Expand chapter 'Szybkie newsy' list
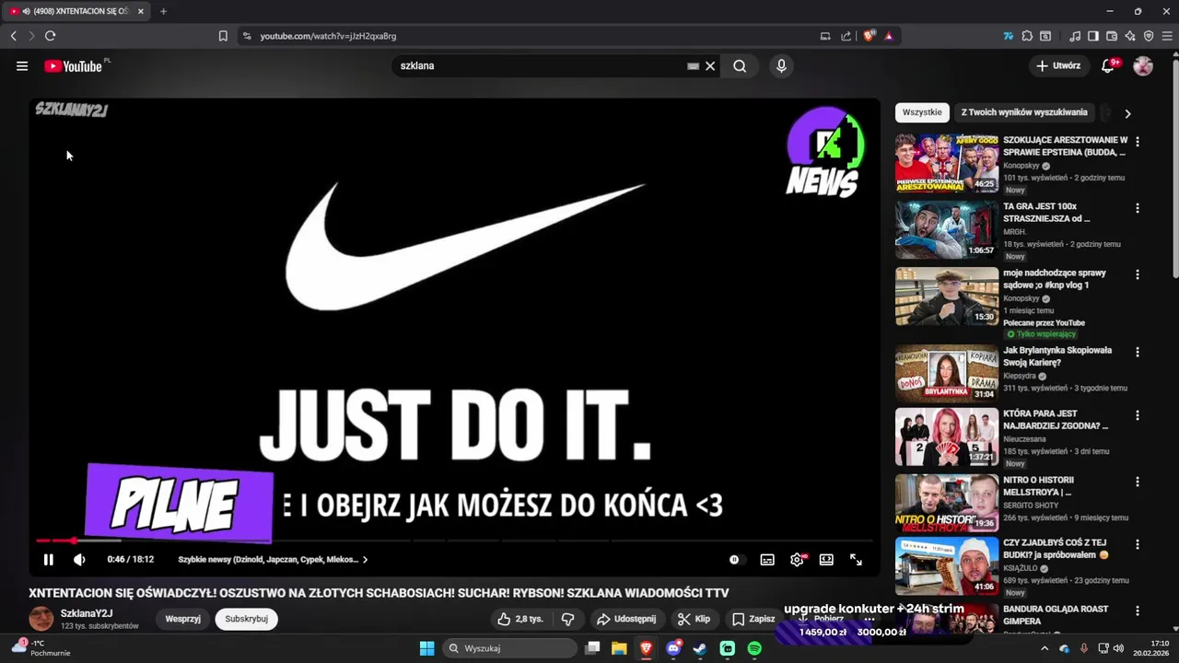1179x663 pixels. (273, 559)
